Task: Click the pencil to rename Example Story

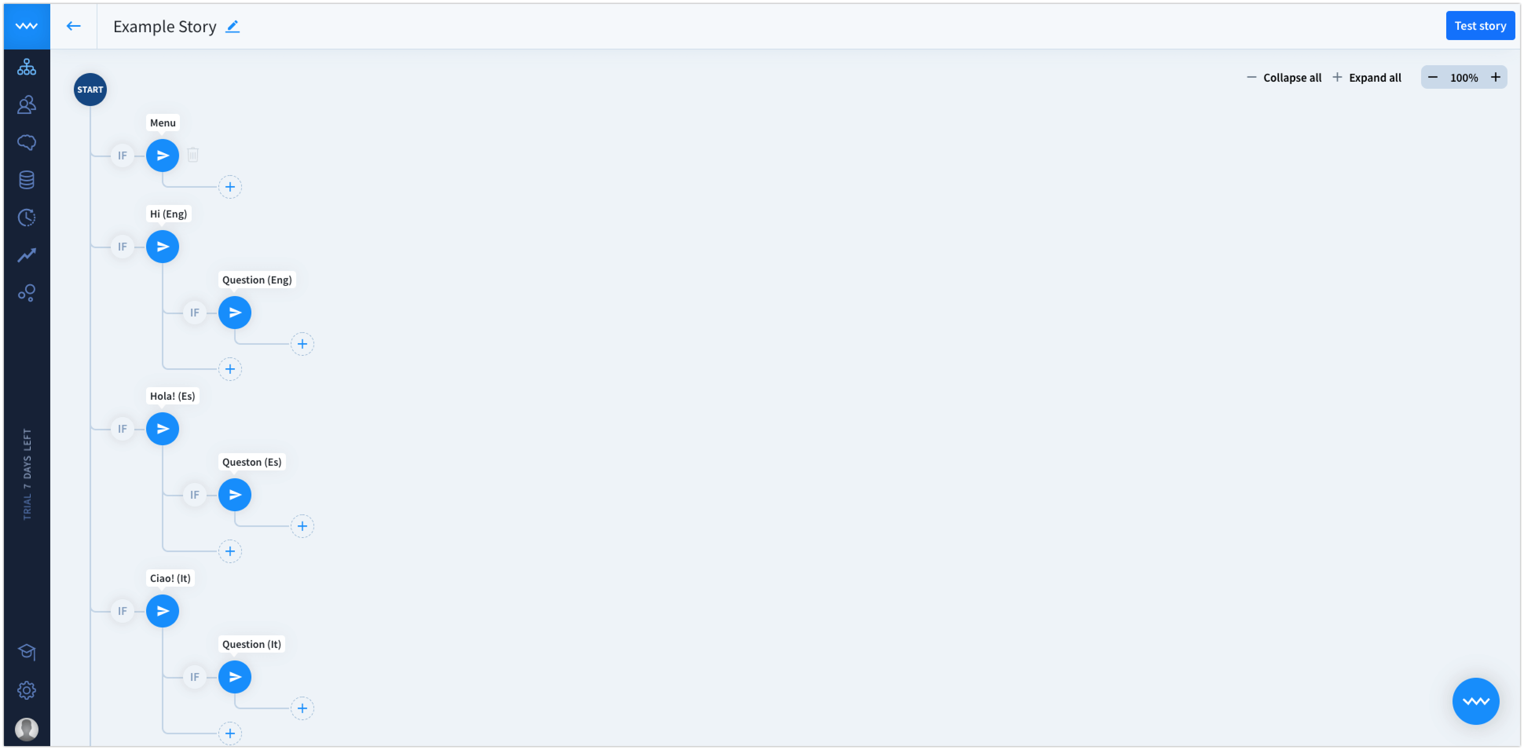Action: (233, 26)
